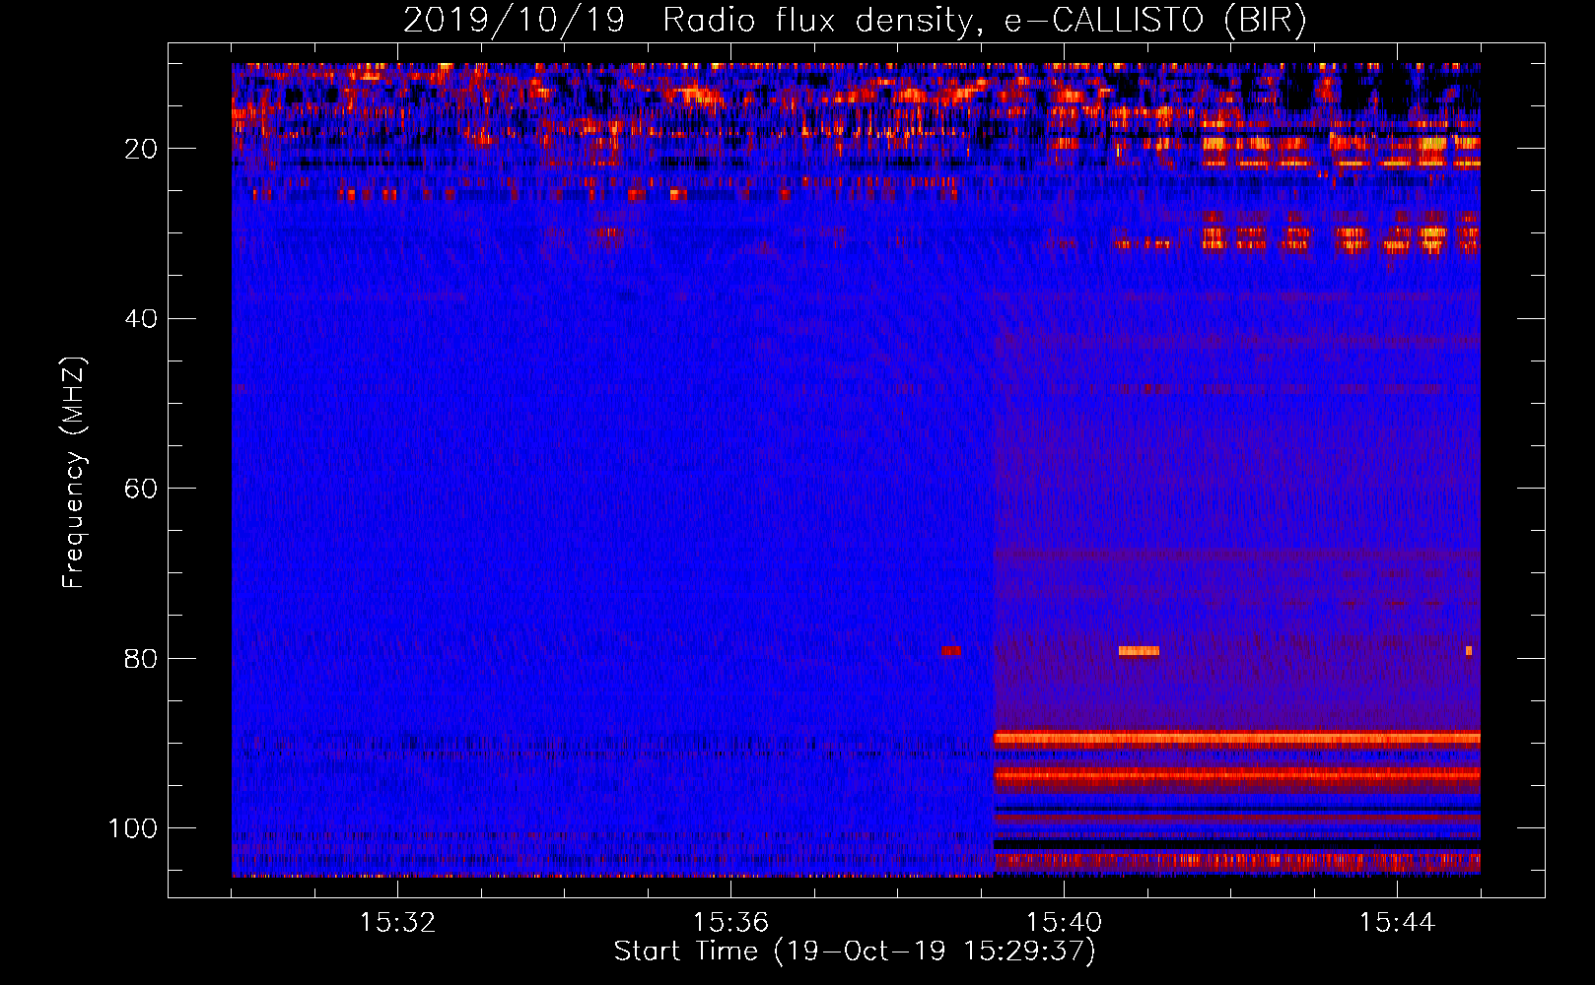Click the '15:32' time tick label
This screenshot has width=1595, height=985.
[397, 922]
